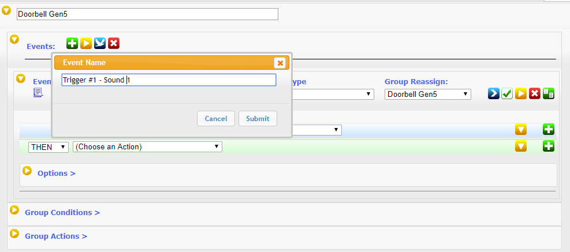This screenshot has width=570, height=252.
Task: Submit the Event Name dialog
Action: tap(258, 119)
